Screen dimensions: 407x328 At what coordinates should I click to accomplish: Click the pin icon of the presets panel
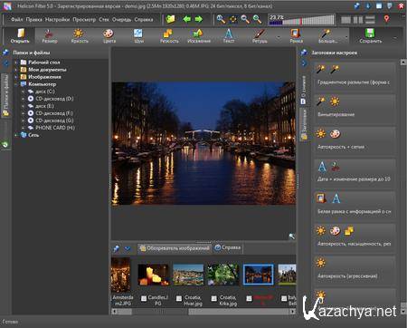click(304, 53)
